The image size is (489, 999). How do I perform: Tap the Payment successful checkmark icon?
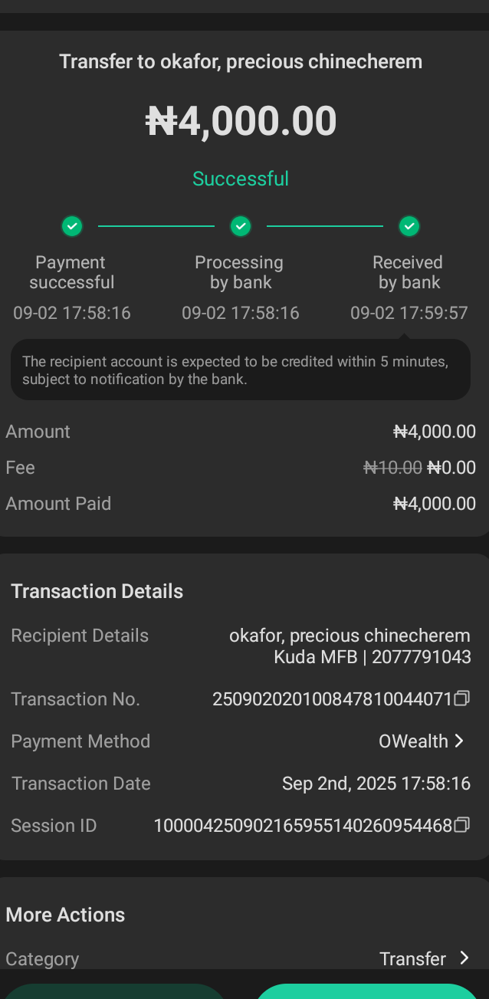tap(72, 226)
